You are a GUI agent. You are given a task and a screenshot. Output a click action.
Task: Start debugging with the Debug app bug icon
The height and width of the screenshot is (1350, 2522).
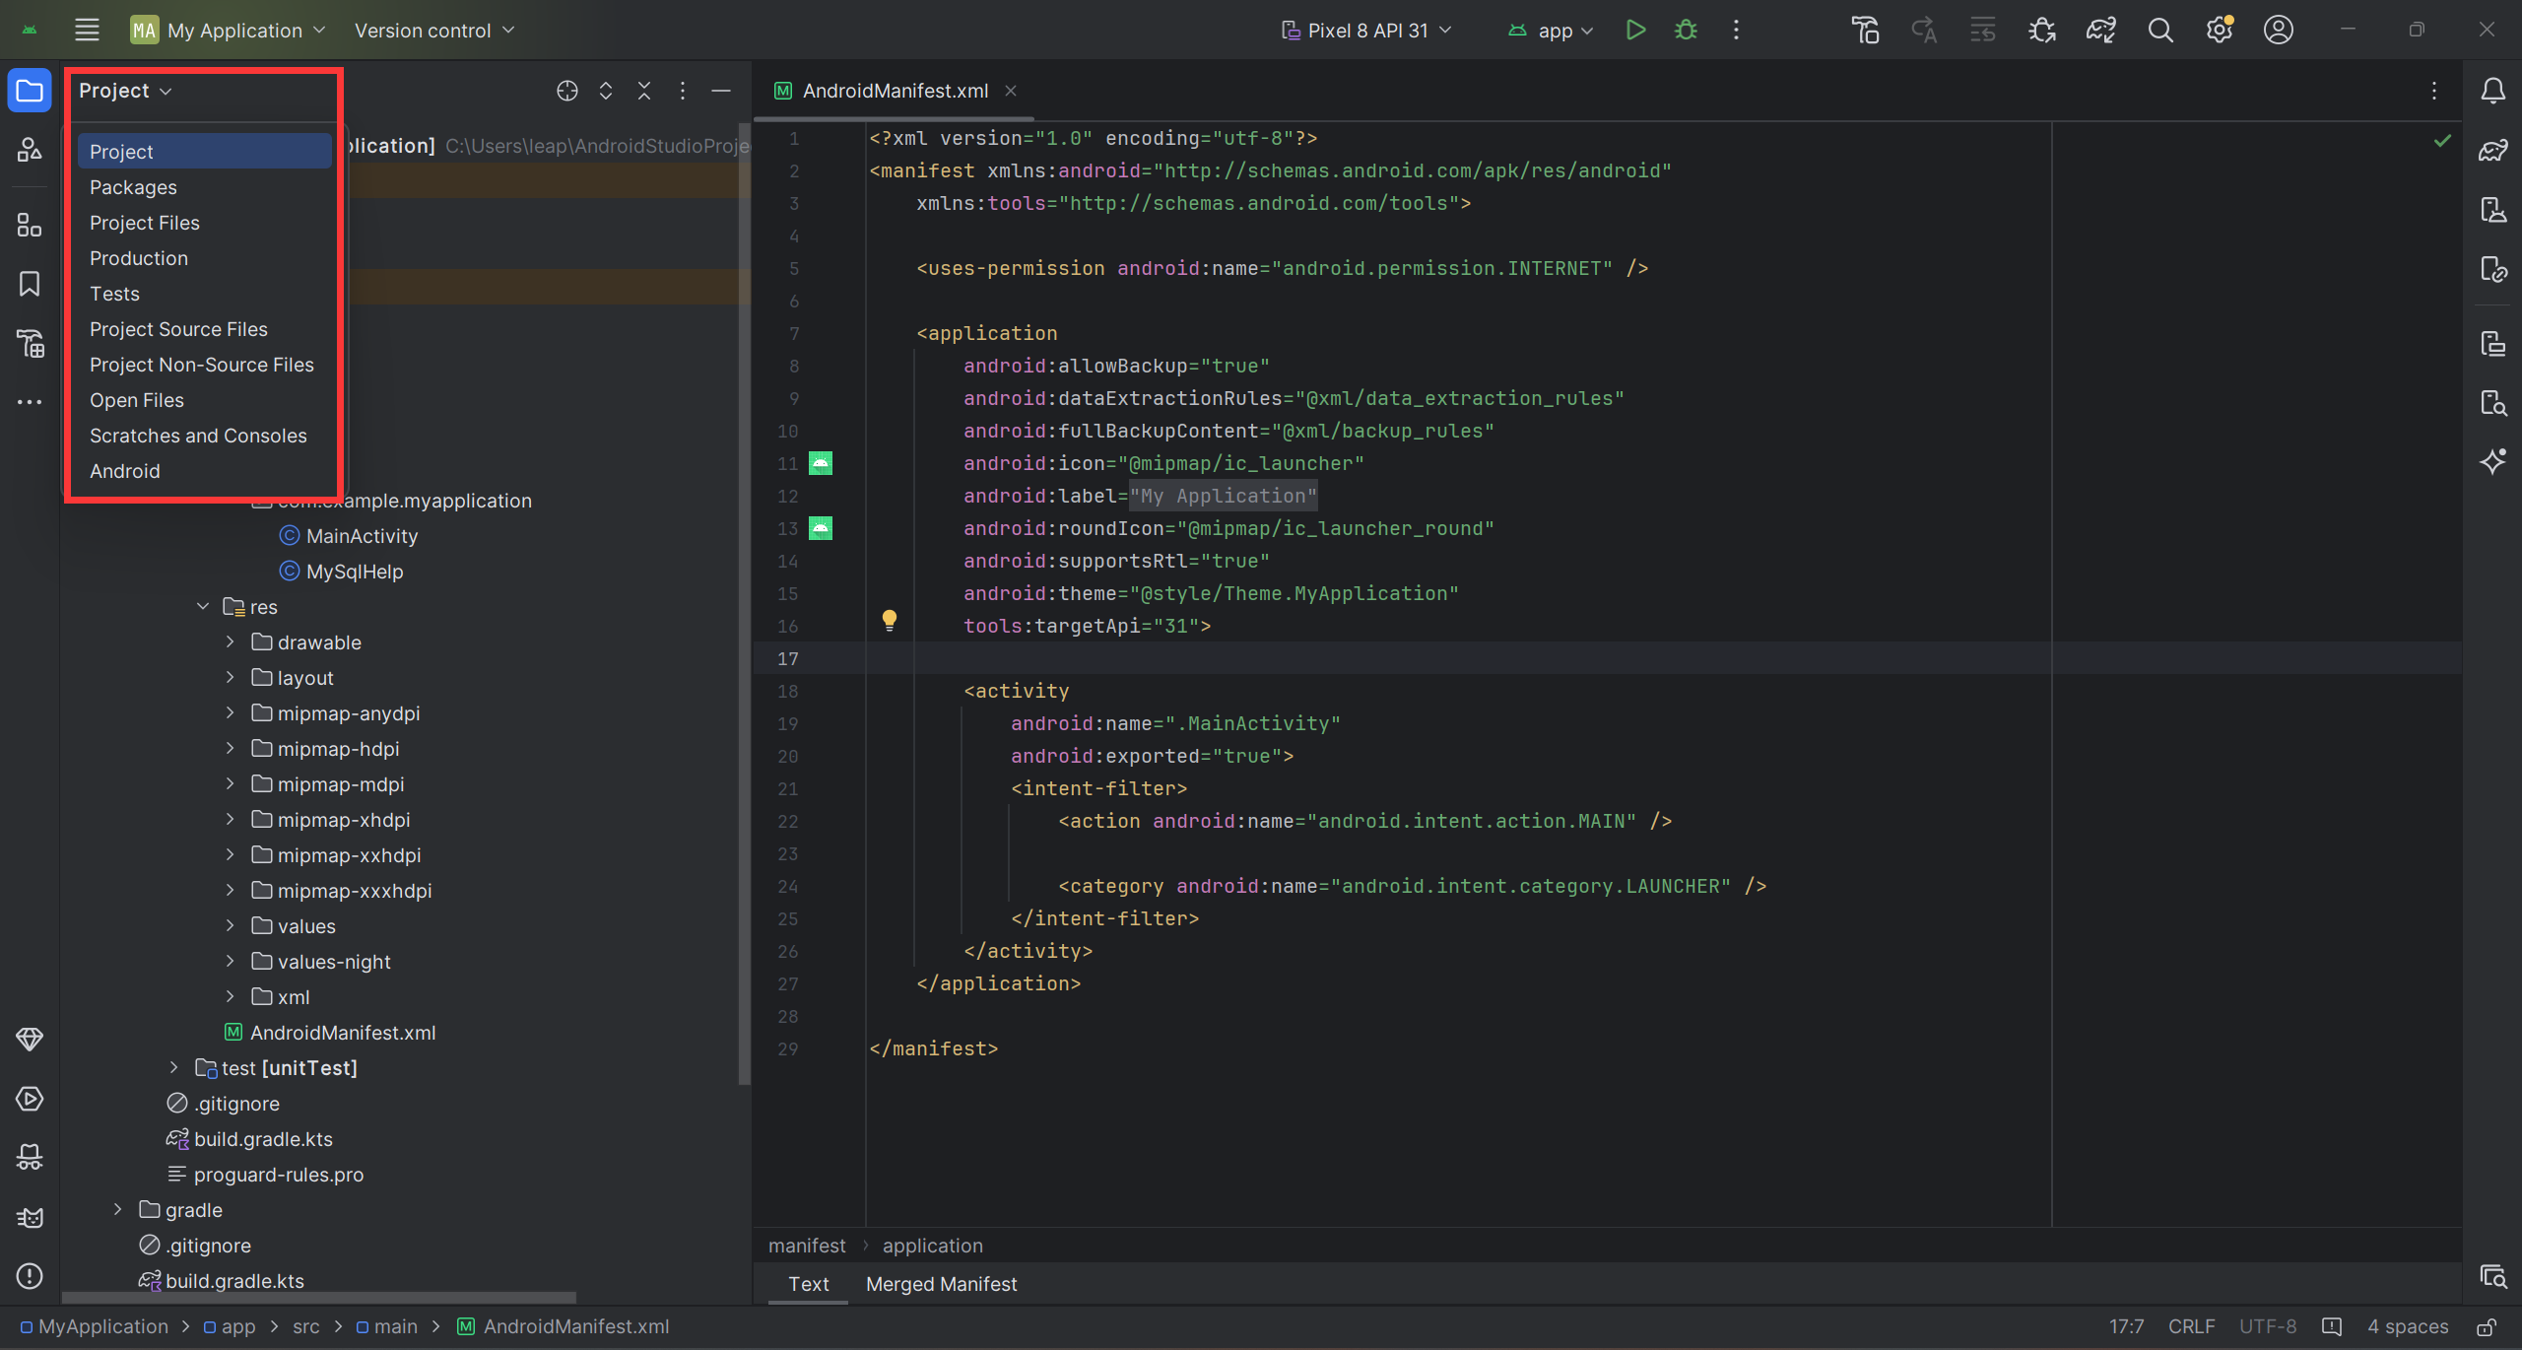pyautogui.click(x=1686, y=31)
